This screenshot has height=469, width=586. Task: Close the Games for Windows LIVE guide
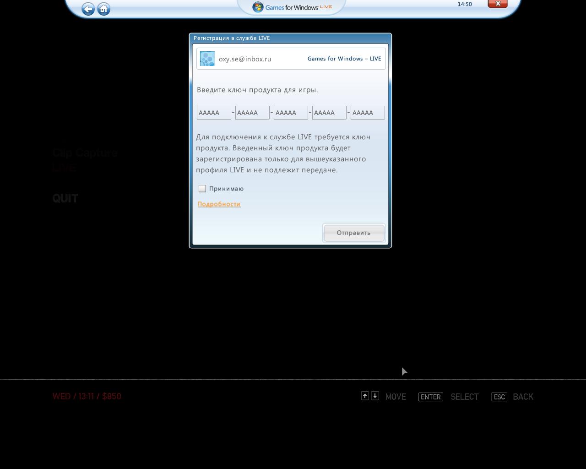click(x=498, y=4)
